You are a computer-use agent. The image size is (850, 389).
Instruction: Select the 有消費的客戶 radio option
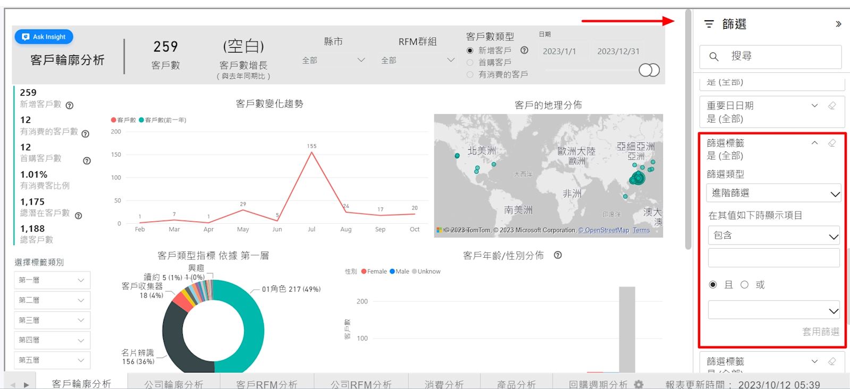click(x=470, y=75)
